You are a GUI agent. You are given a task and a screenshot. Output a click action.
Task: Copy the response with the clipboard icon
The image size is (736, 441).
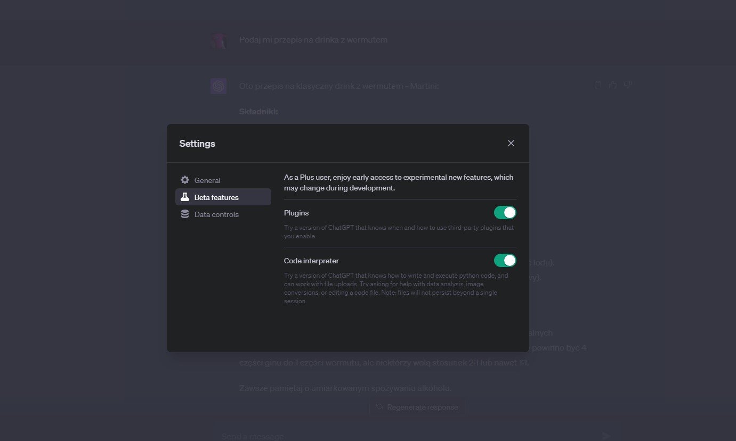[x=598, y=85]
